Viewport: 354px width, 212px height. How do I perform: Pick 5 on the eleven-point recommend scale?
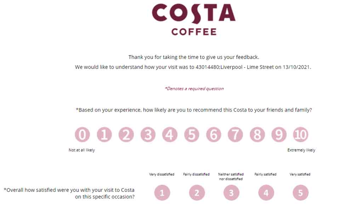tap(192, 135)
